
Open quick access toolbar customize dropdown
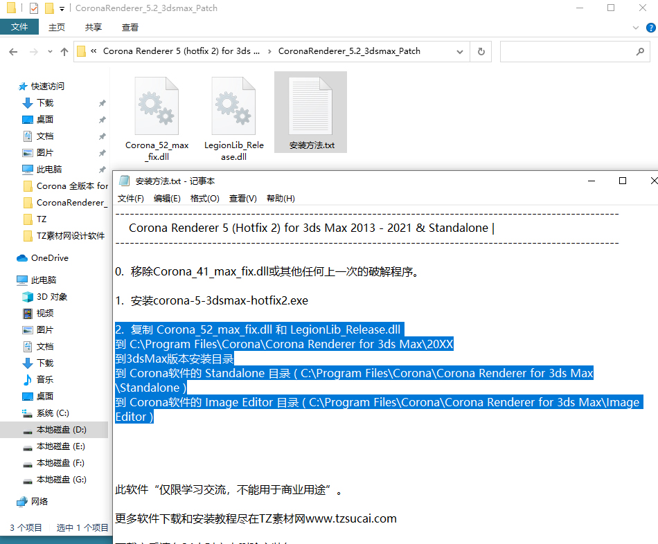point(62,8)
